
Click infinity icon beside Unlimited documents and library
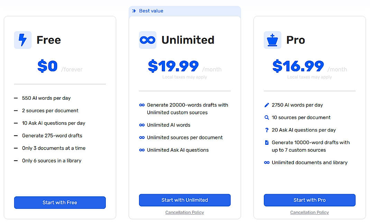pos(266,162)
